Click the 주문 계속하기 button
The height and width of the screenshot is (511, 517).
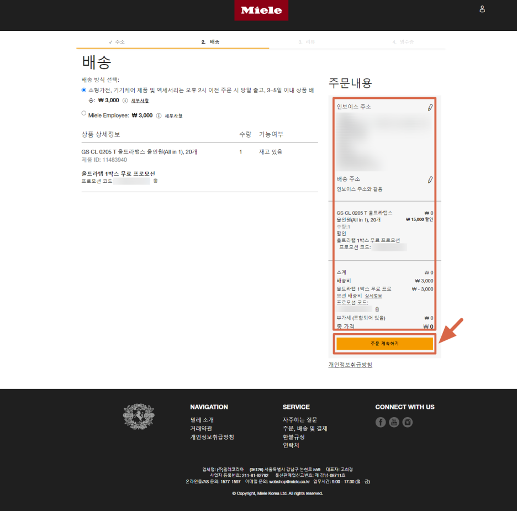[x=384, y=344]
